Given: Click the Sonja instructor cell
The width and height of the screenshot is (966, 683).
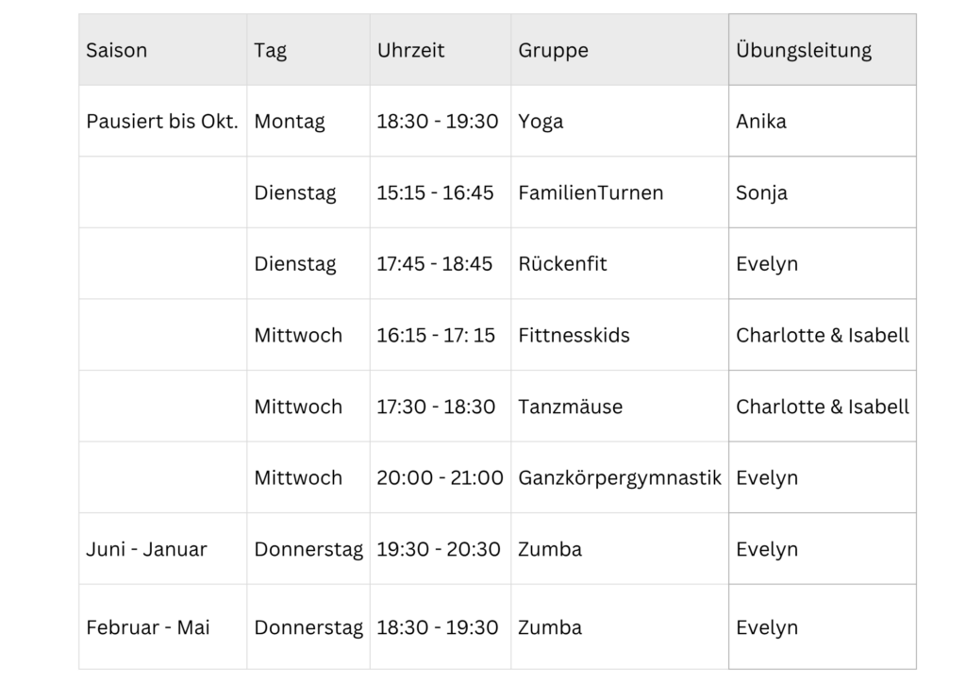Looking at the screenshot, I should point(822,192).
